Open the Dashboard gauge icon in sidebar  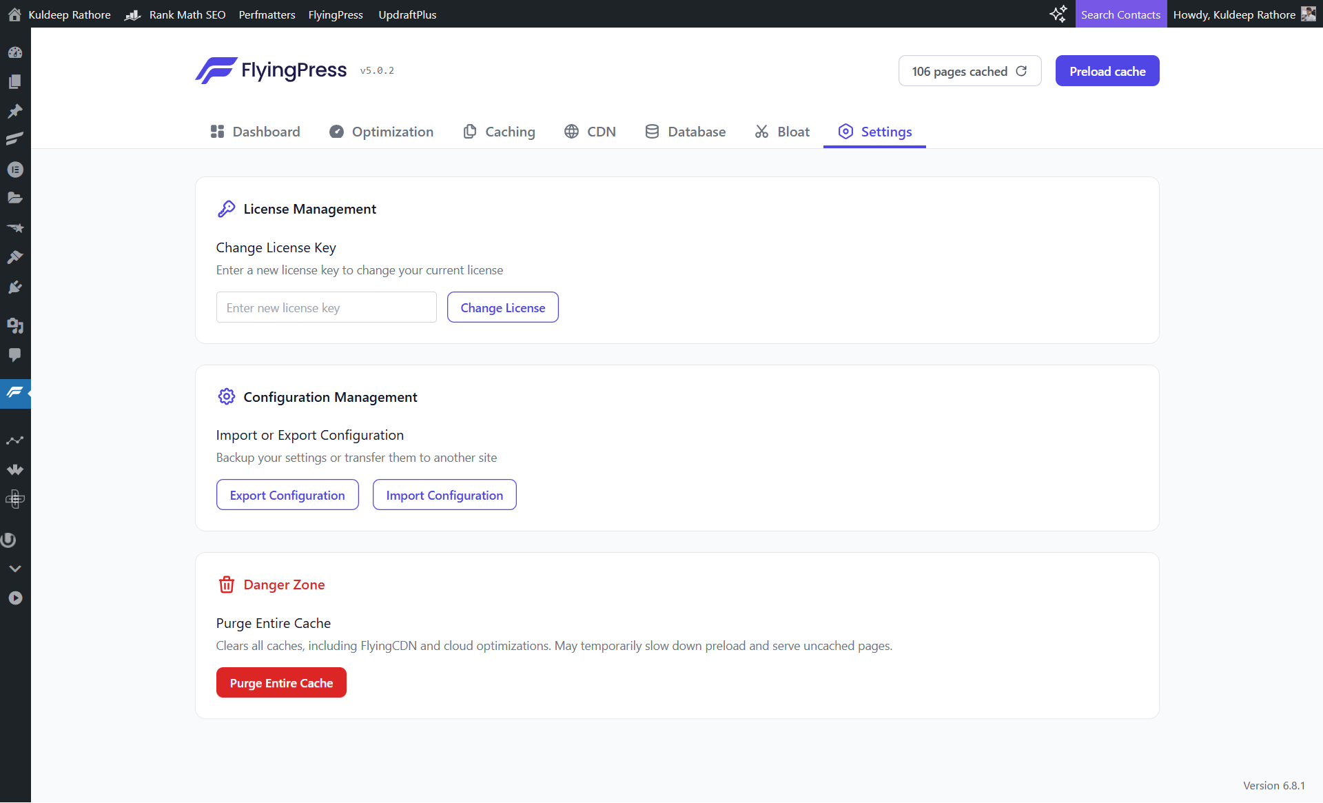click(x=15, y=52)
